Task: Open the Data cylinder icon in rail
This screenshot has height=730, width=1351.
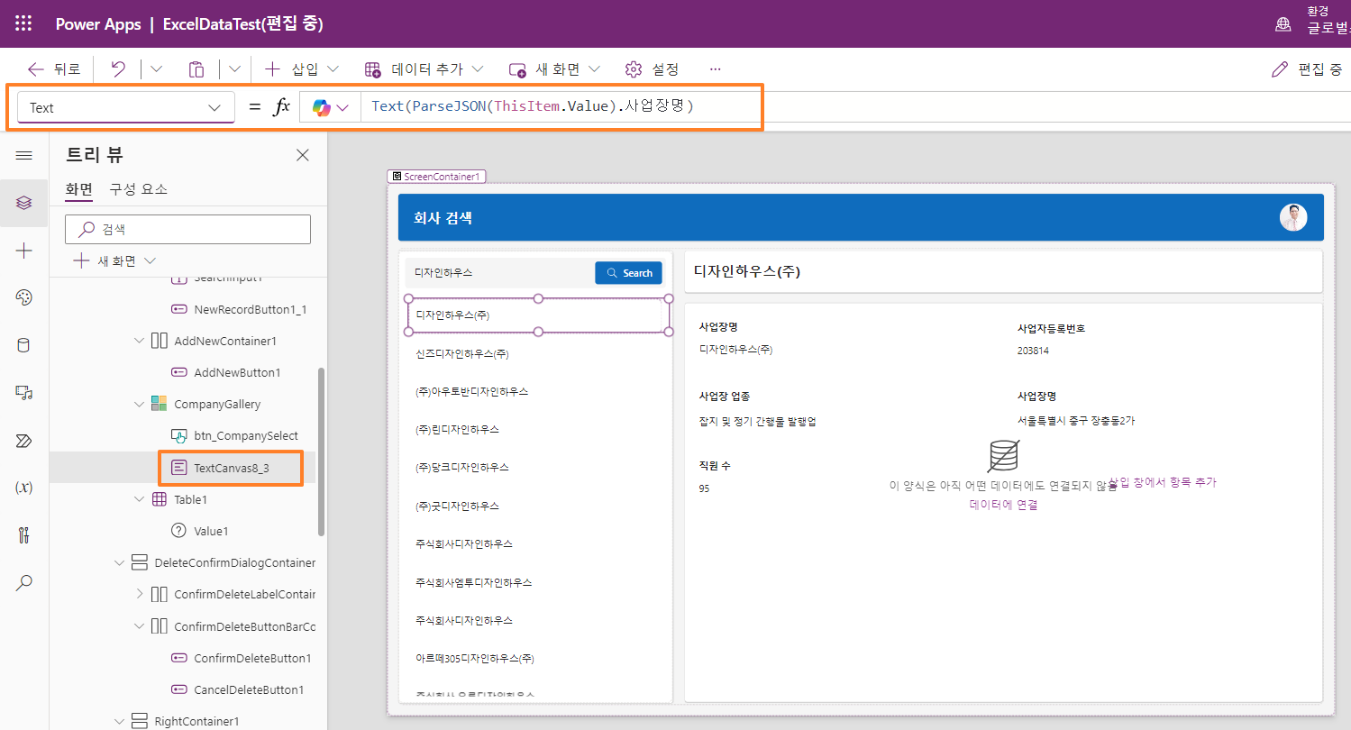Action: click(x=24, y=345)
